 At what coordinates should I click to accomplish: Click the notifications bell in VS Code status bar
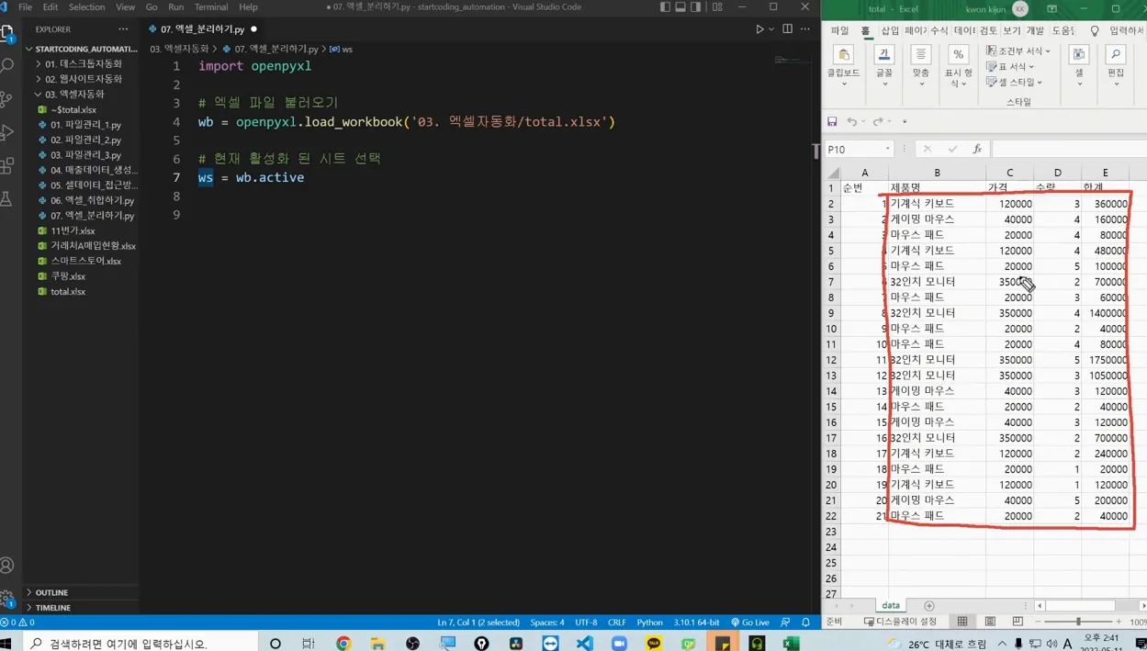point(805,623)
